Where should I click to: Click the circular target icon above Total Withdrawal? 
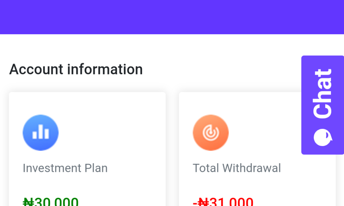211,132
